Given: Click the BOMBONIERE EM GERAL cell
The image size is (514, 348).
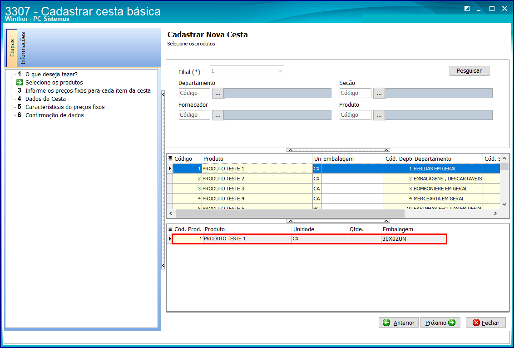Looking at the screenshot, I should click(x=448, y=189).
